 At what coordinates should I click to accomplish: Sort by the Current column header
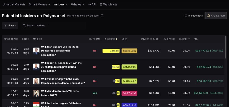pos(184,39)
